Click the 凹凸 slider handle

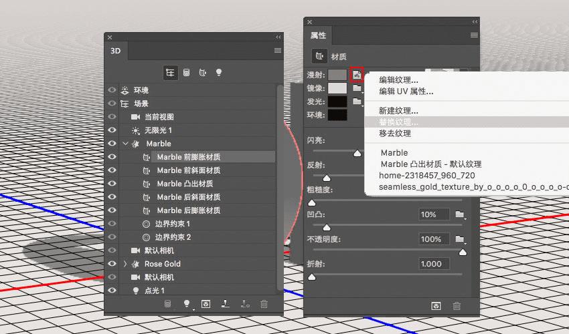point(327,228)
